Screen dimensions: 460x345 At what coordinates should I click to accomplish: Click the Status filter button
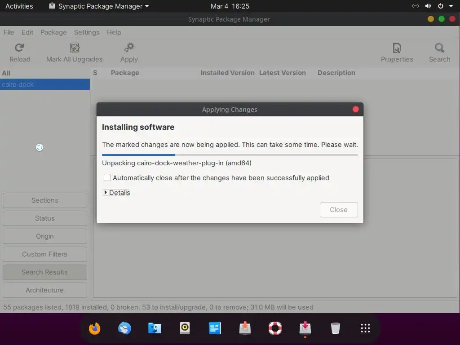pyautogui.click(x=45, y=218)
